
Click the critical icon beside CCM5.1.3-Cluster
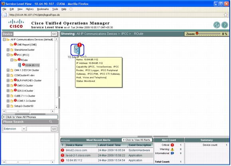[15, 100]
